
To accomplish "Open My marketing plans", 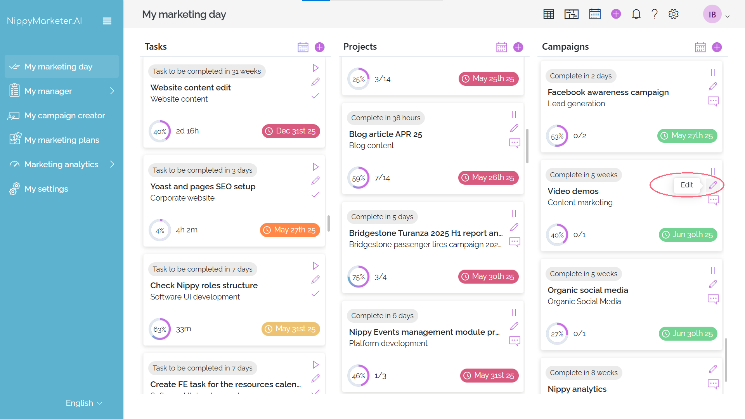I will point(62,140).
